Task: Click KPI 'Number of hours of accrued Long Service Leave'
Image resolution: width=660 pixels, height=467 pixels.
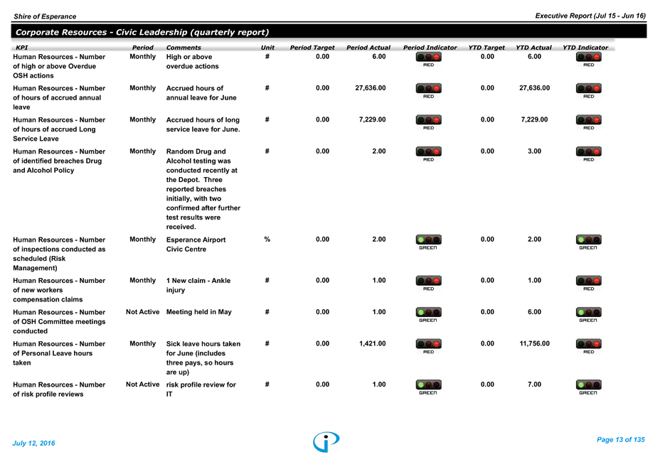Action: 59,129
